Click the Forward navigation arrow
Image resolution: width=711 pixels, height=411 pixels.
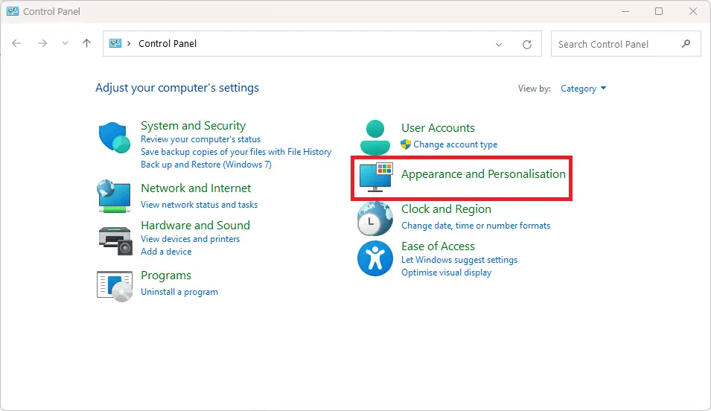tap(42, 43)
